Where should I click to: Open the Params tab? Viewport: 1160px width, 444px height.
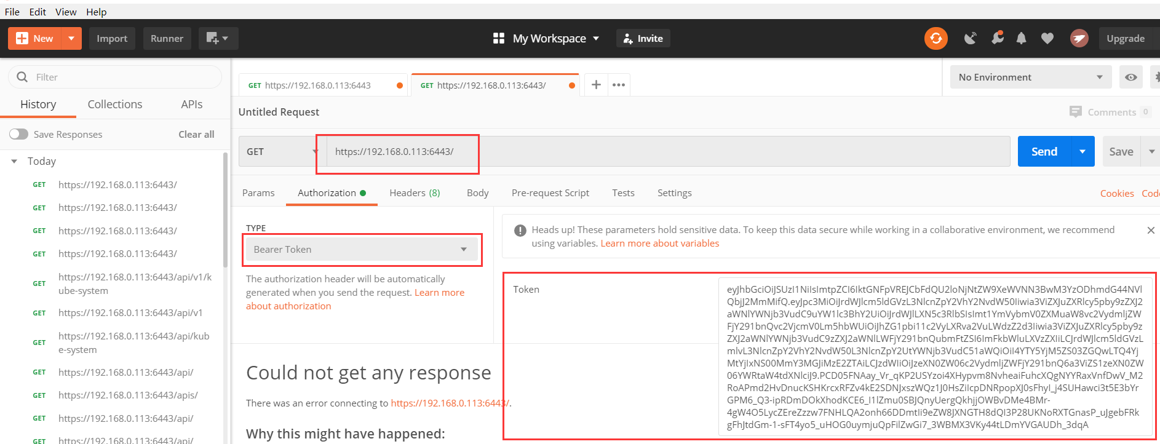pos(258,193)
